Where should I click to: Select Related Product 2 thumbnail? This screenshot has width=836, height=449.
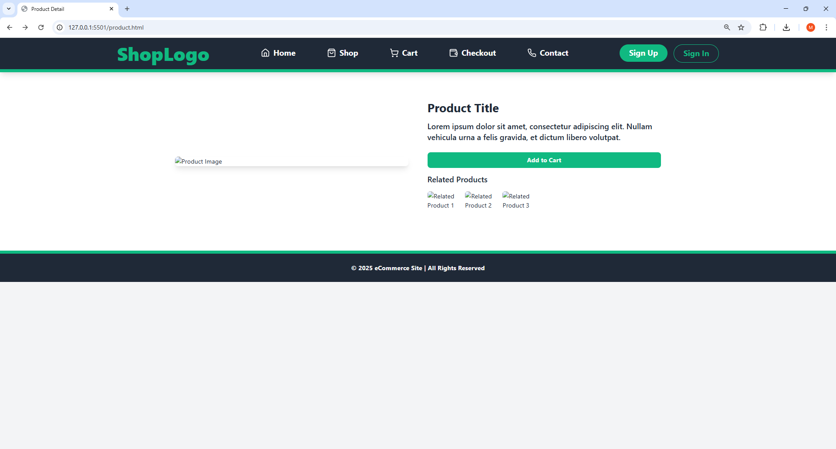478,201
